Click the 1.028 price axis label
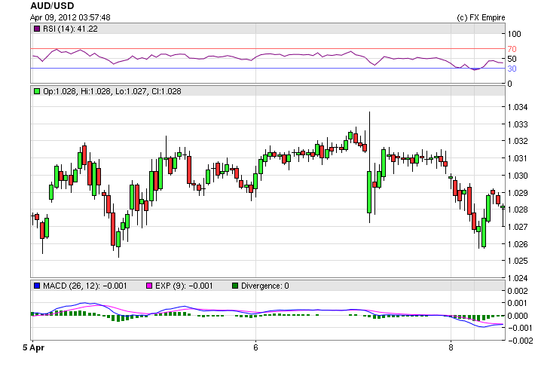Image resolution: width=535 pixels, height=367 pixels. (x=518, y=209)
